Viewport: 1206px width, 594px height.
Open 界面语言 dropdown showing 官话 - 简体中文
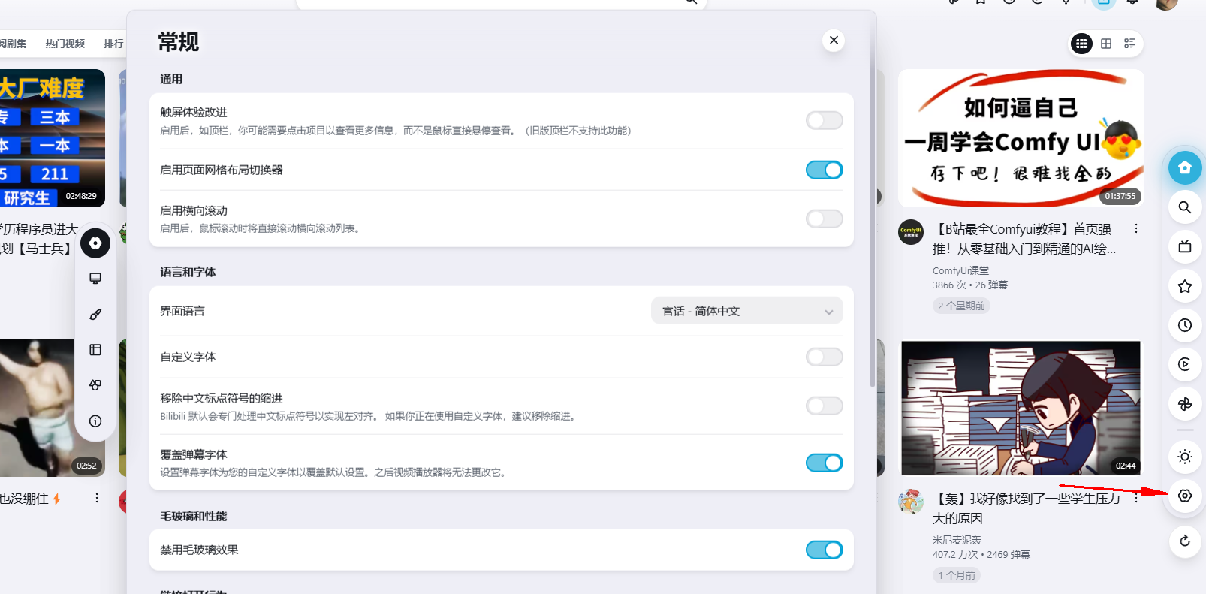[747, 311]
